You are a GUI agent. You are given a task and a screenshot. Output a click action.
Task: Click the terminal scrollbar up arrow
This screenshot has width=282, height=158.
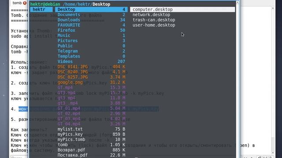pos(237,2)
